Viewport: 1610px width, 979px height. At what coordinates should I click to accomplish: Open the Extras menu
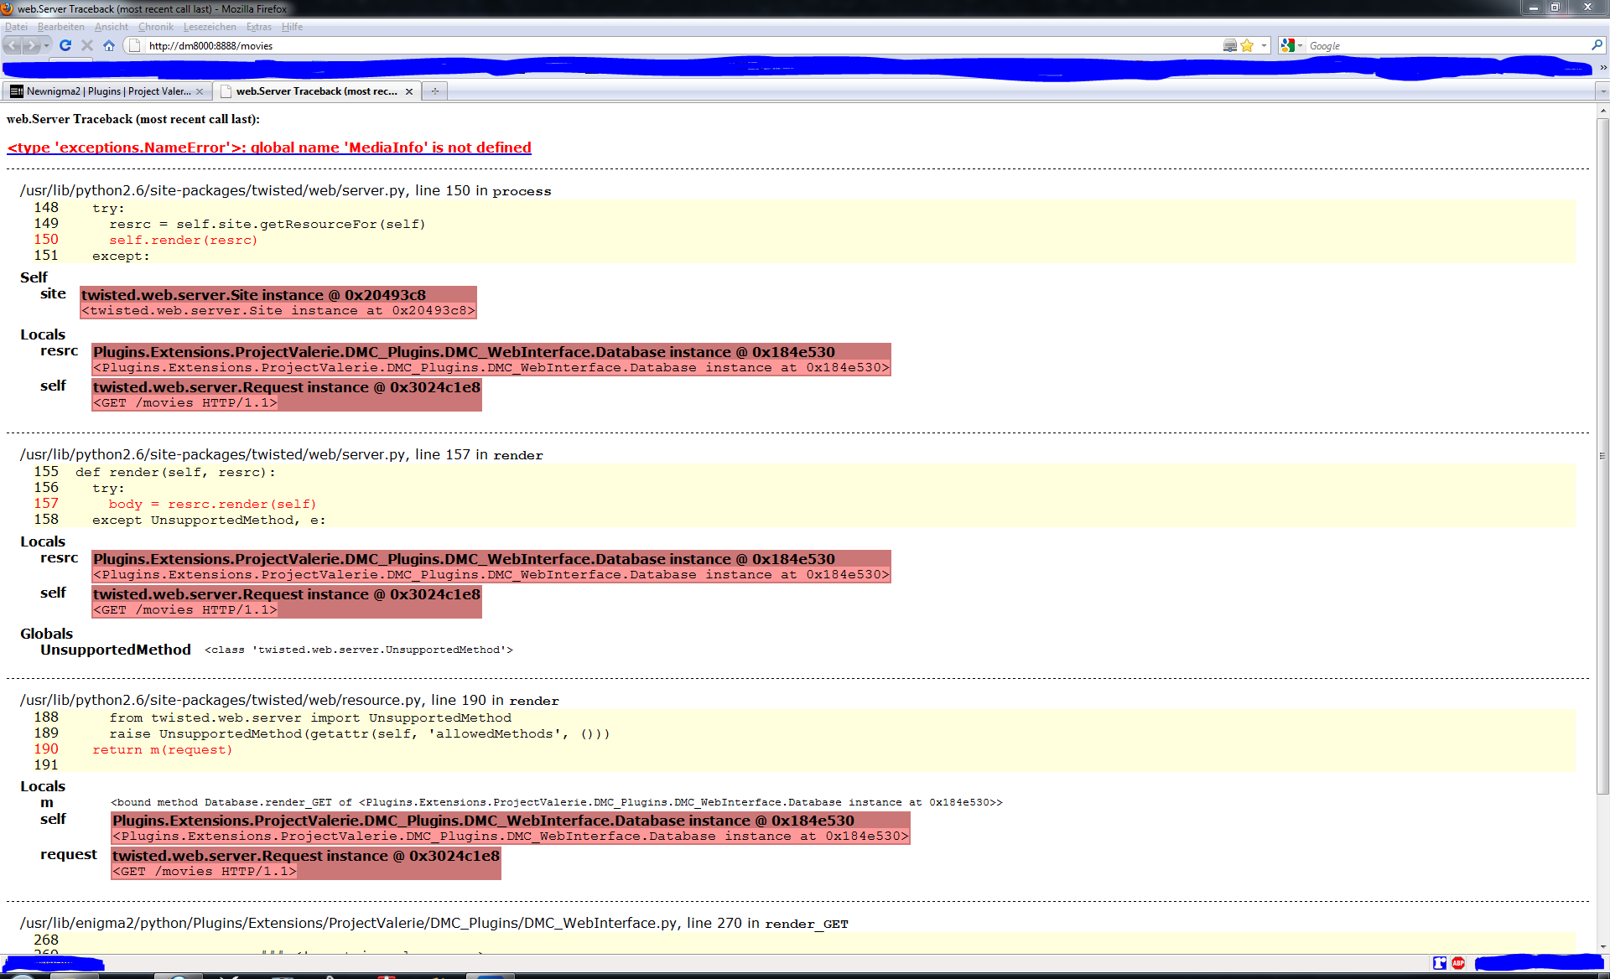click(x=258, y=27)
